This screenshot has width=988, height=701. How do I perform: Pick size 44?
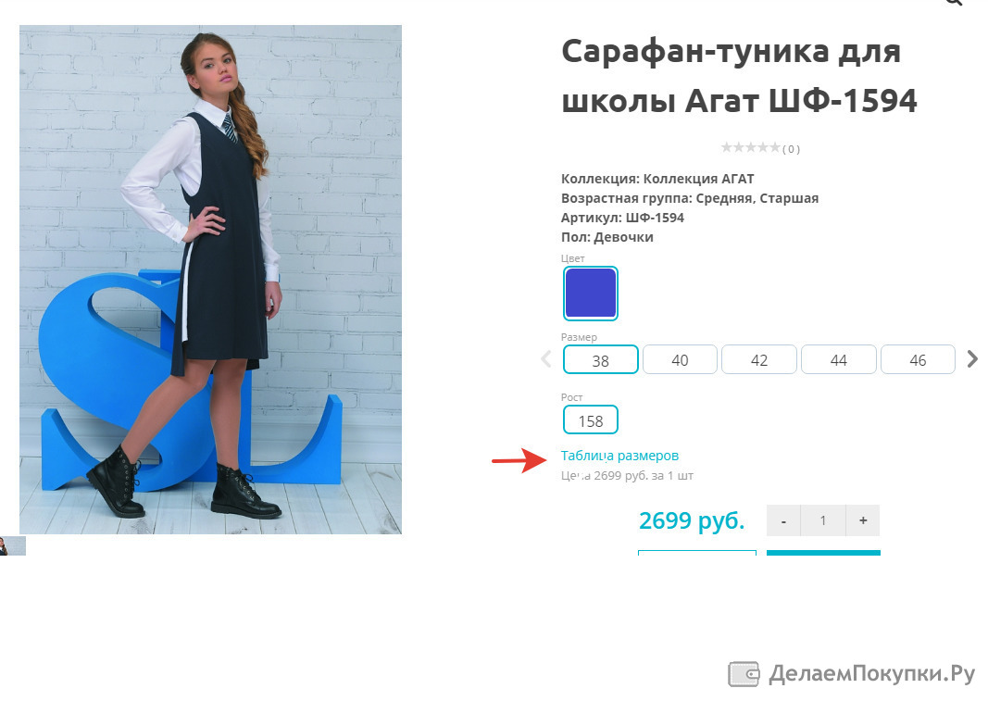pyautogui.click(x=839, y=359)
